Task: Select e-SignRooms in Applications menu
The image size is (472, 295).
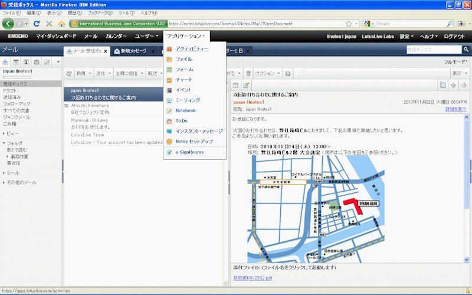Action: pos(189,152)
